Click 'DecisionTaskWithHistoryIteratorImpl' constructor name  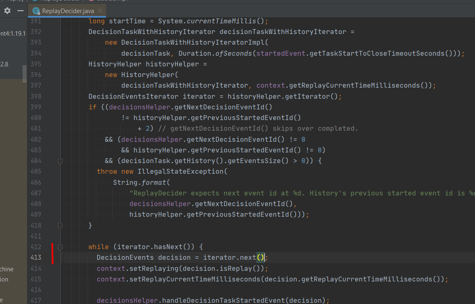pos(193,43)
